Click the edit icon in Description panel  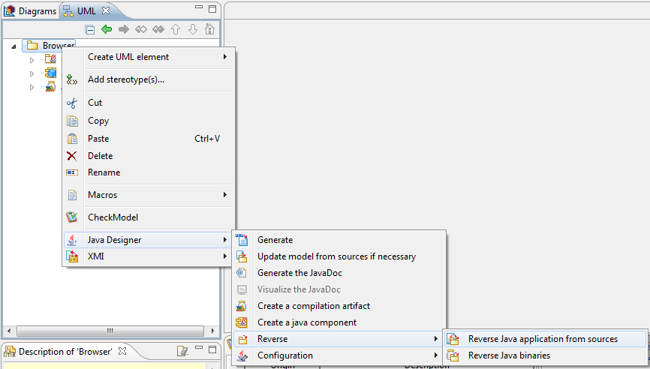[182, 351]
